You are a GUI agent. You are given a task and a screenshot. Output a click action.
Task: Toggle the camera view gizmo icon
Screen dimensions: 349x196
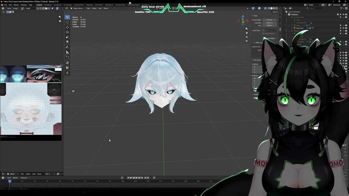tap(246, 37)
